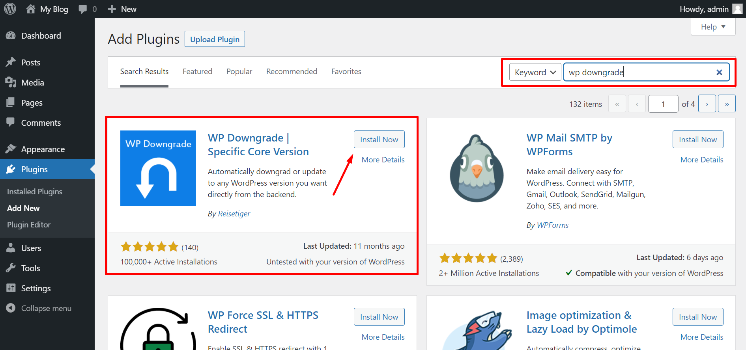This screenshot has height=350, width=746.
Task: Open the comments bubble icon in admin bar
Action: pos(83,9)
